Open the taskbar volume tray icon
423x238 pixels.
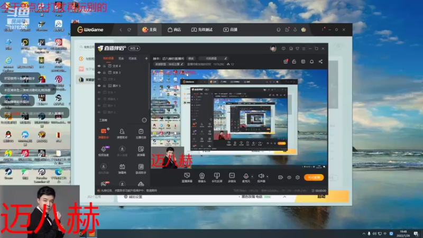point(374,234)
